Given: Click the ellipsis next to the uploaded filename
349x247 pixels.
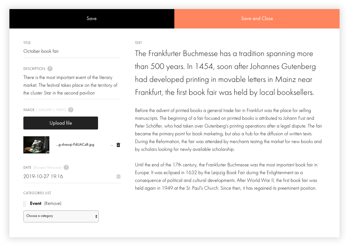Looking at the screenshot, I should pos(111,145).
